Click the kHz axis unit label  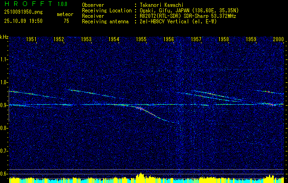(4, 37)
